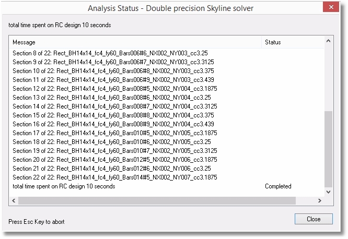This screenshot has width=348, height=239.
Task: Click the vertical scrollbar down arrow
Action: 328,192
